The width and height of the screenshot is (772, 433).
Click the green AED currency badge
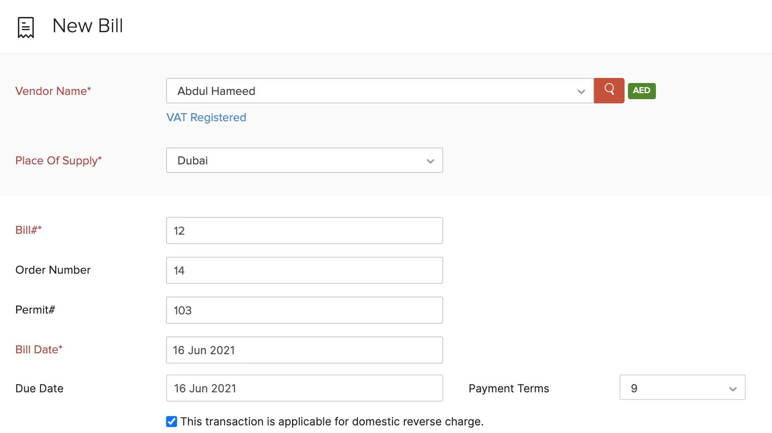(x=641, y=91)
